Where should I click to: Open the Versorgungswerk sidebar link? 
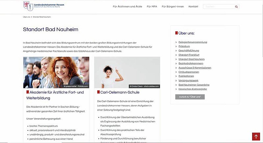click(x=188, y=80)
